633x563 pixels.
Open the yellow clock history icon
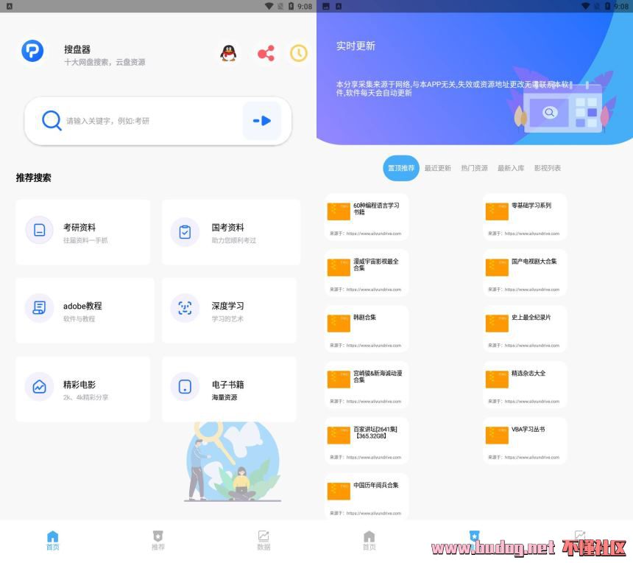298,53
